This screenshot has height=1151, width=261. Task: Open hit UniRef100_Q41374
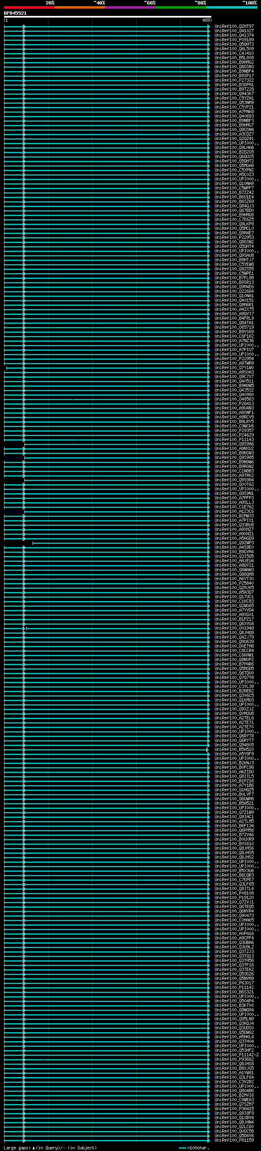[234, 35]
